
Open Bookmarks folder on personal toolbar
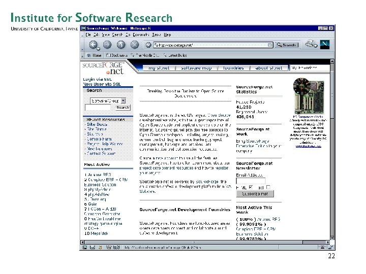pos(117,55)
